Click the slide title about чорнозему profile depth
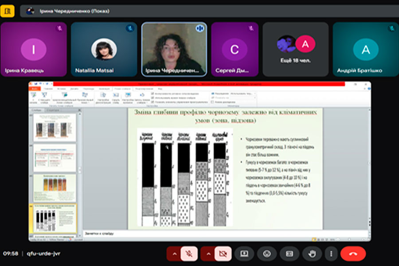The height and width of the screenshot is (266, 399). pos(226,116)
